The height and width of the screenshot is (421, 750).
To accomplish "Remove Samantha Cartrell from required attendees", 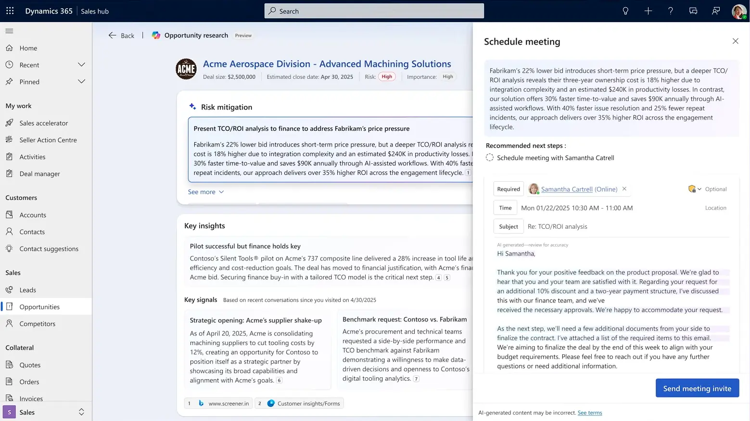I will (x=624, y=189).
